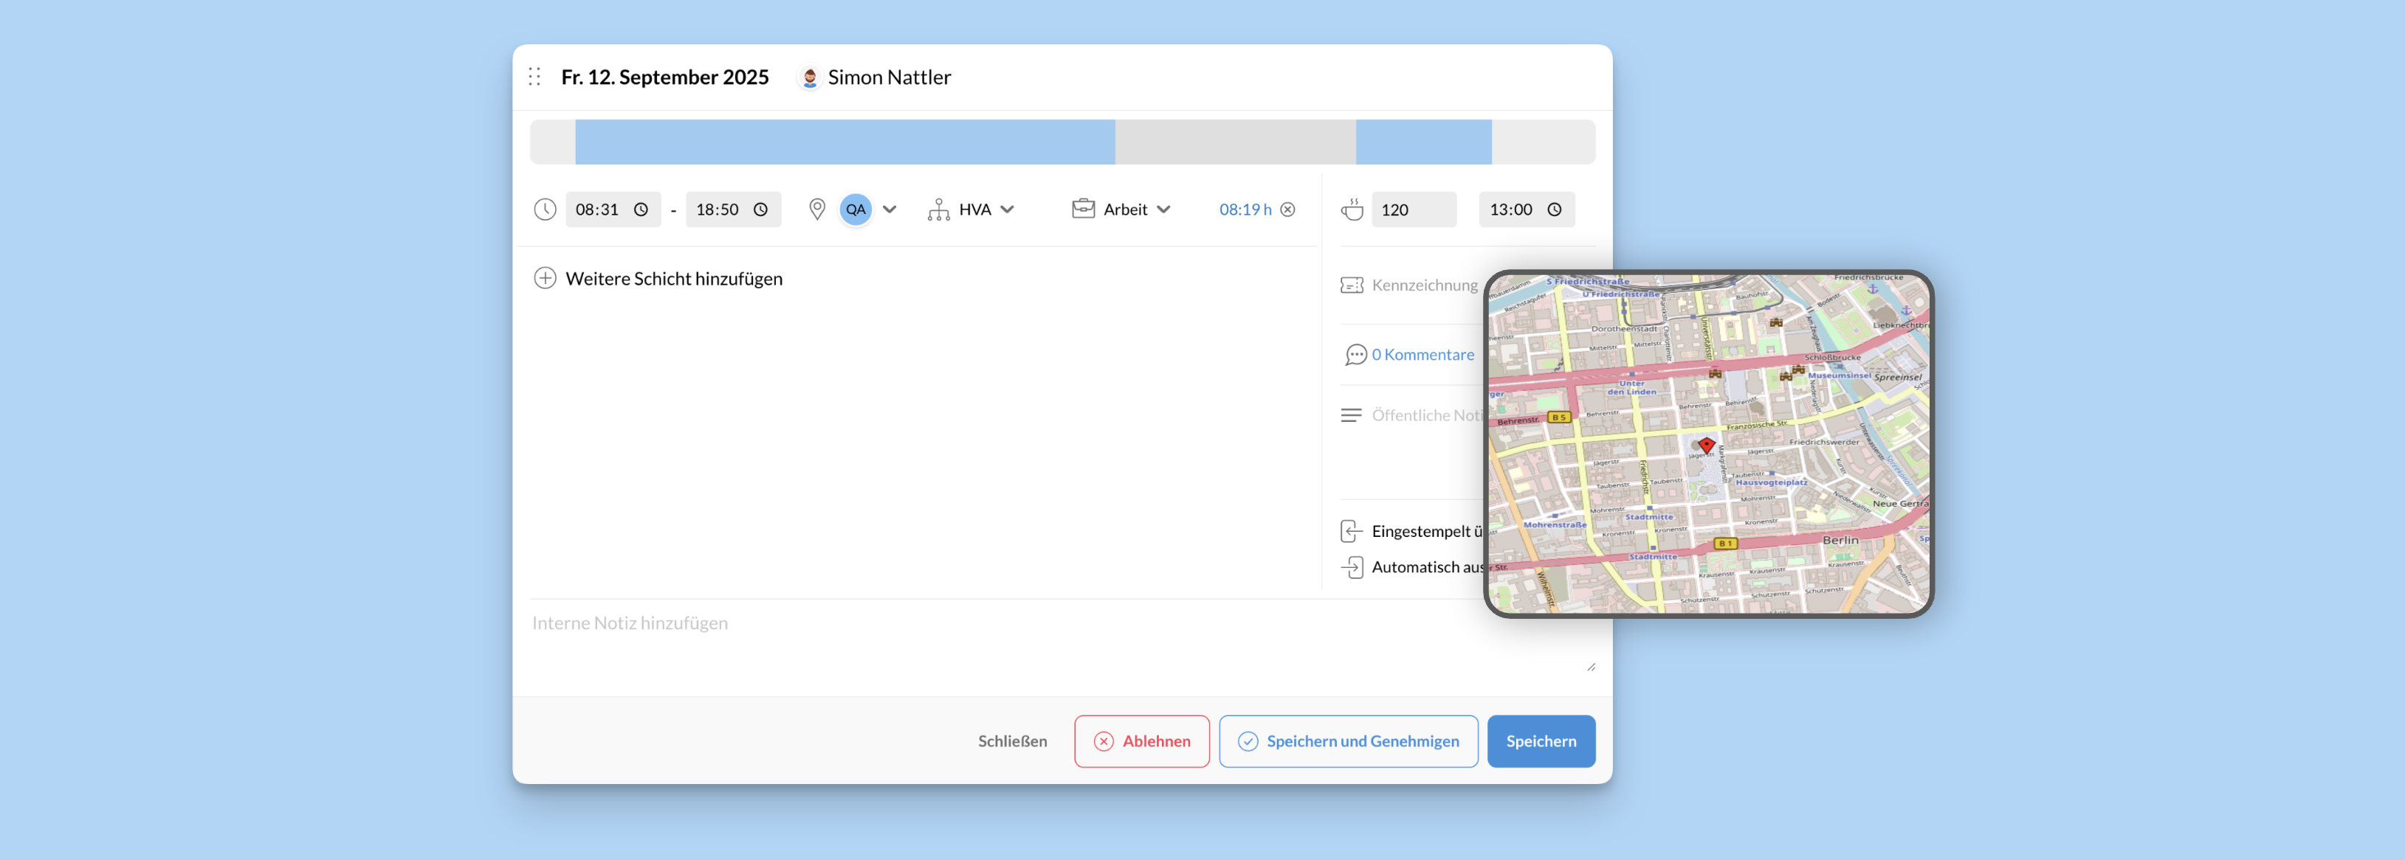Click the first blue segment in timeline bar

[x=844, y=142]
